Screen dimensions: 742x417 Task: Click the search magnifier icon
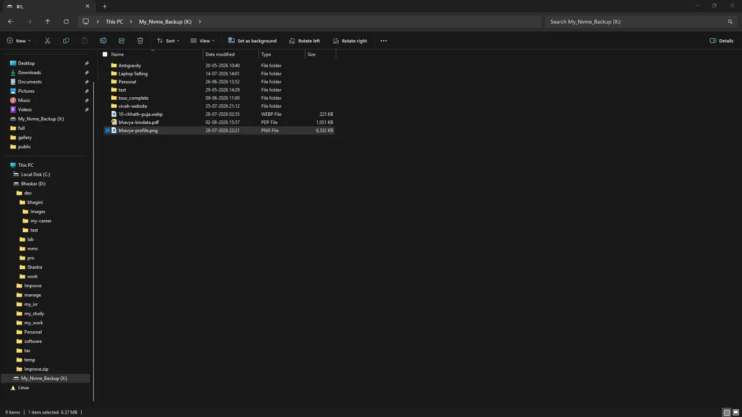pyautogui.click(x=730, y=21)
